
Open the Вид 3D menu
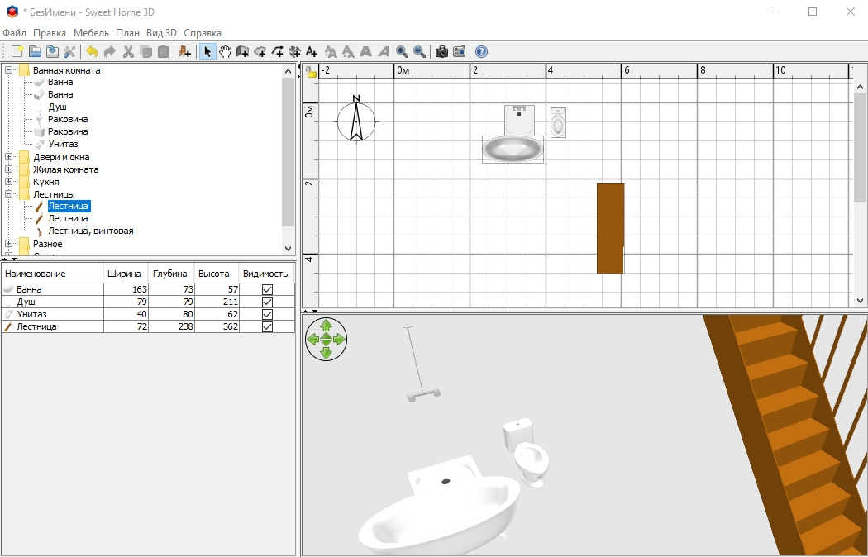(161, 33)
